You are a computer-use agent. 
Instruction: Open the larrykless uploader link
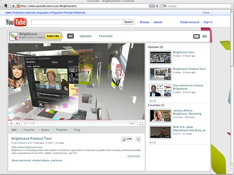coord(178,117)
